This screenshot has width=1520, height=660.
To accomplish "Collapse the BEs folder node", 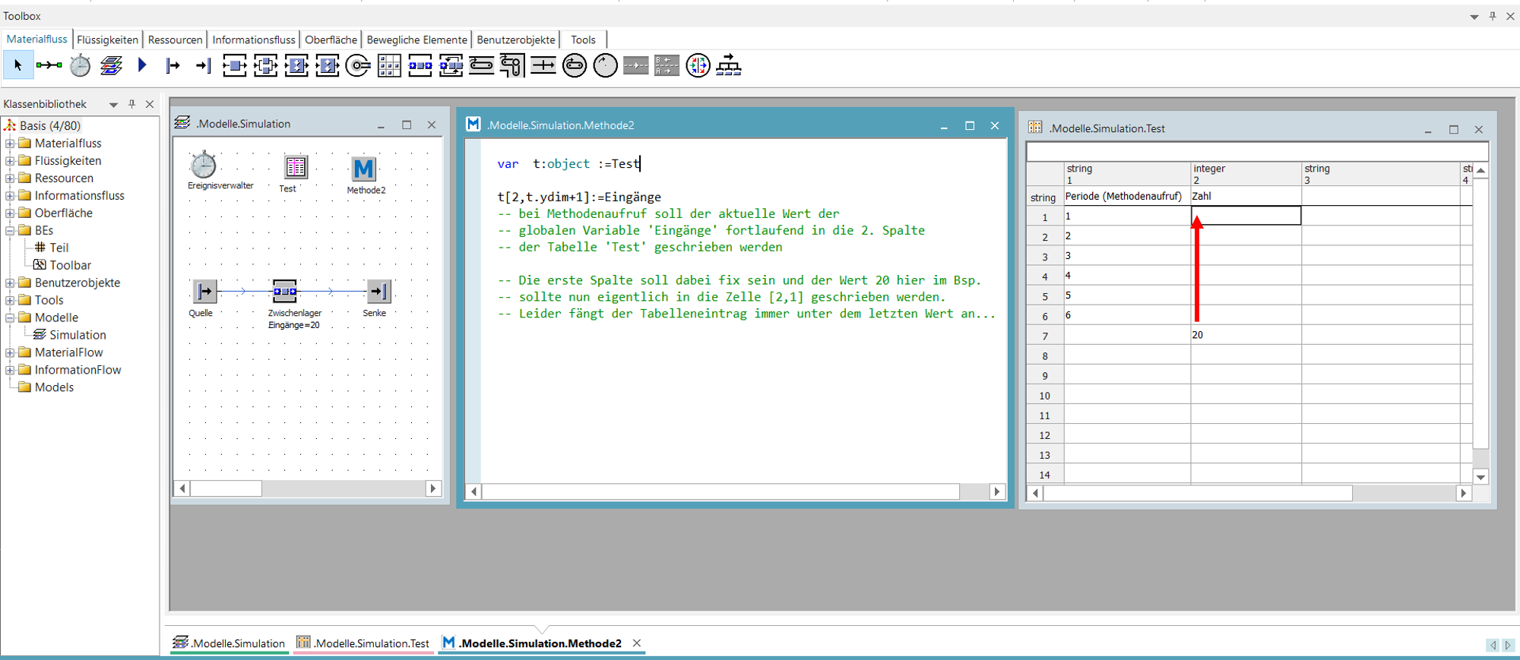I will 10,230.
